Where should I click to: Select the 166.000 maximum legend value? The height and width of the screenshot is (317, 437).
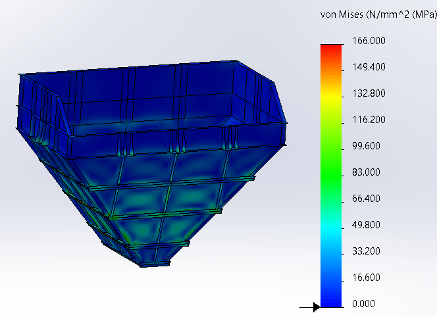pyautogui.click(x=369, y=41)
